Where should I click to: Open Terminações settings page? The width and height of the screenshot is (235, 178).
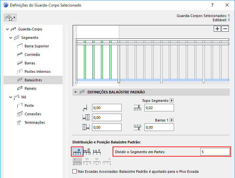click(35, 122)
